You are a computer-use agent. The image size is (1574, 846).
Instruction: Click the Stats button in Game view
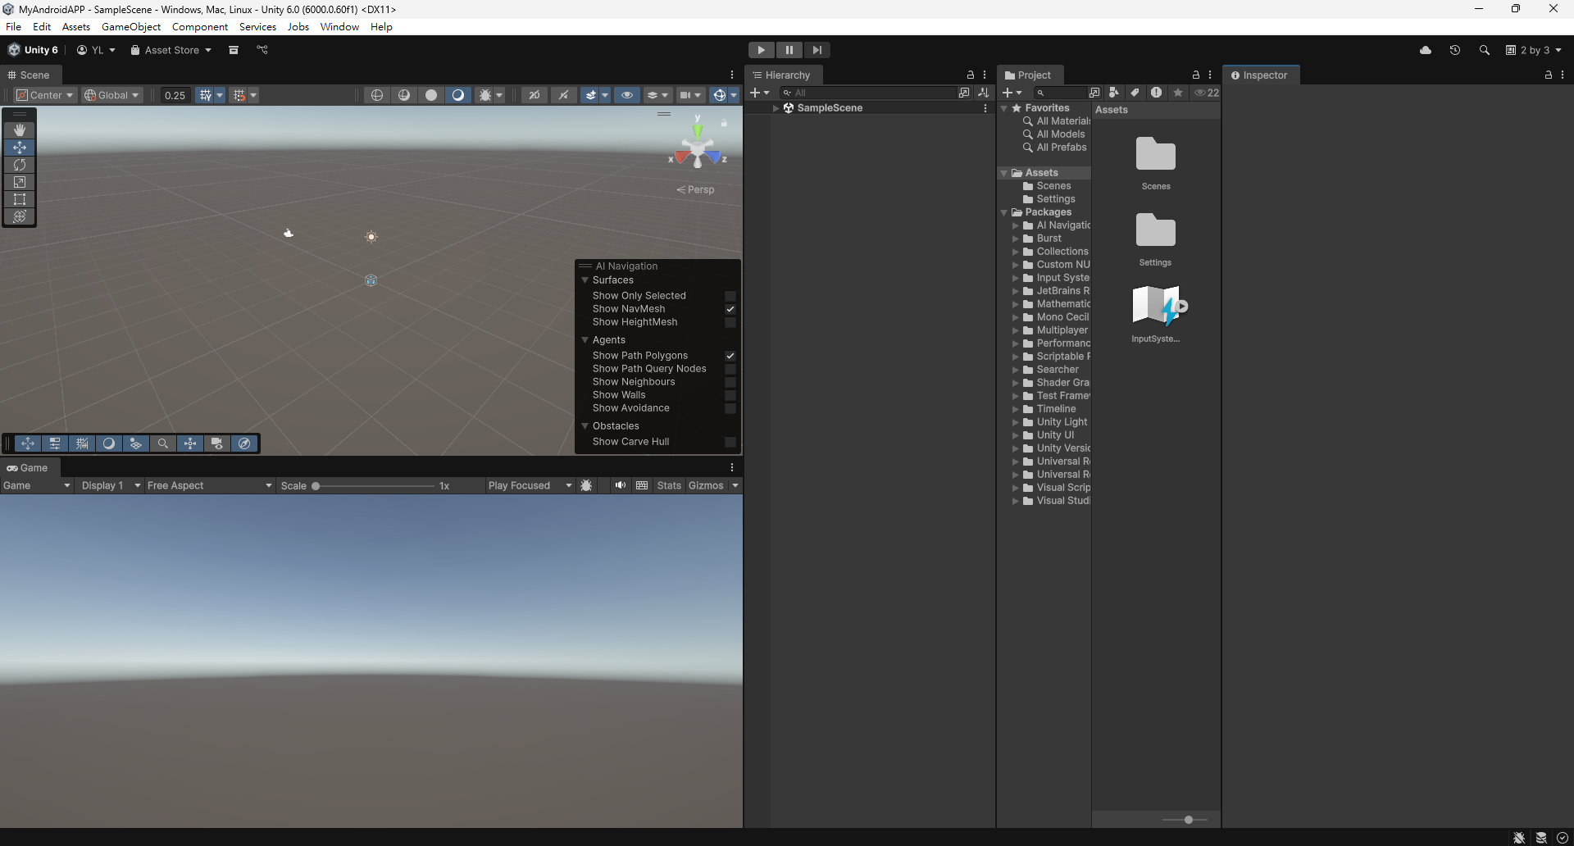(x=669, y=485)
